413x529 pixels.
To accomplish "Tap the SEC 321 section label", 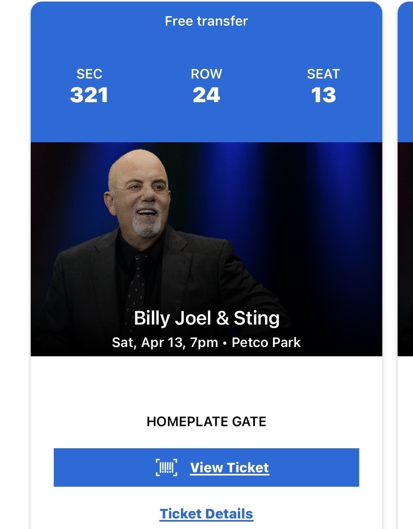I will (x=90, y=86).
